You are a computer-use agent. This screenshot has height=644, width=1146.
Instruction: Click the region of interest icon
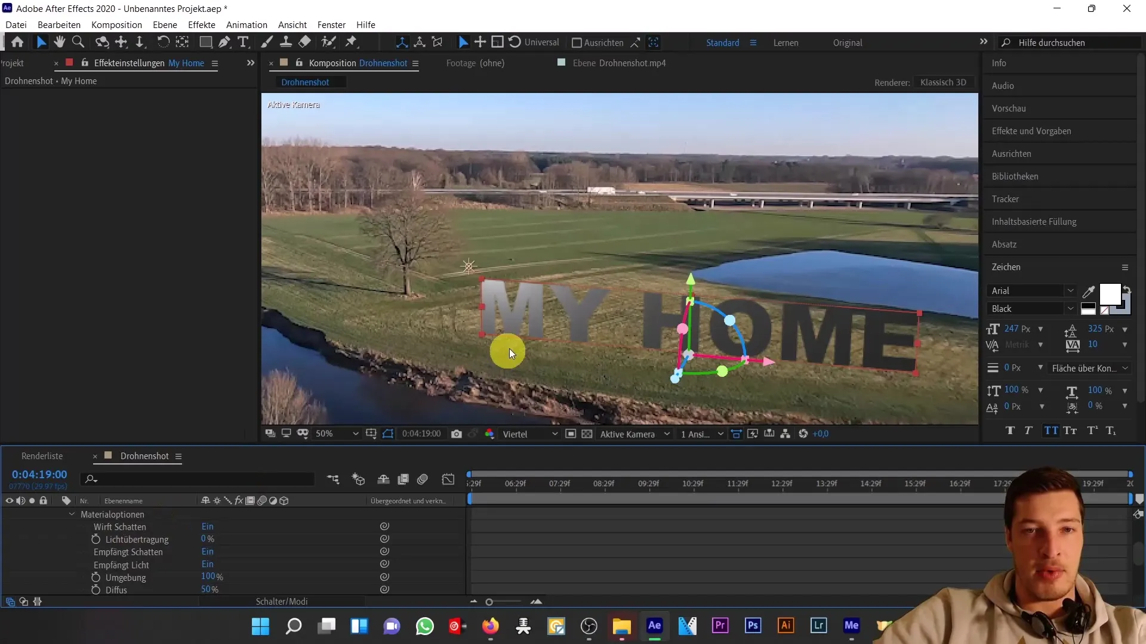pyautogui.click(x=571, y=434)
